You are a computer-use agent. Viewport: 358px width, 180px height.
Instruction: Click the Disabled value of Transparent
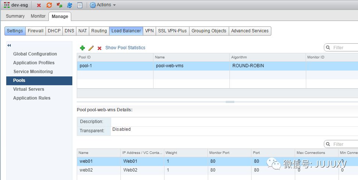tap(122, 129)
